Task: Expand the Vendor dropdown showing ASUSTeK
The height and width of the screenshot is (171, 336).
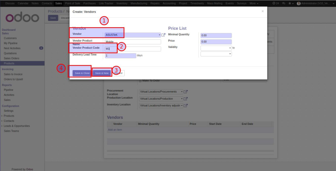Action: pyautogui.click(x=159, y=35)
